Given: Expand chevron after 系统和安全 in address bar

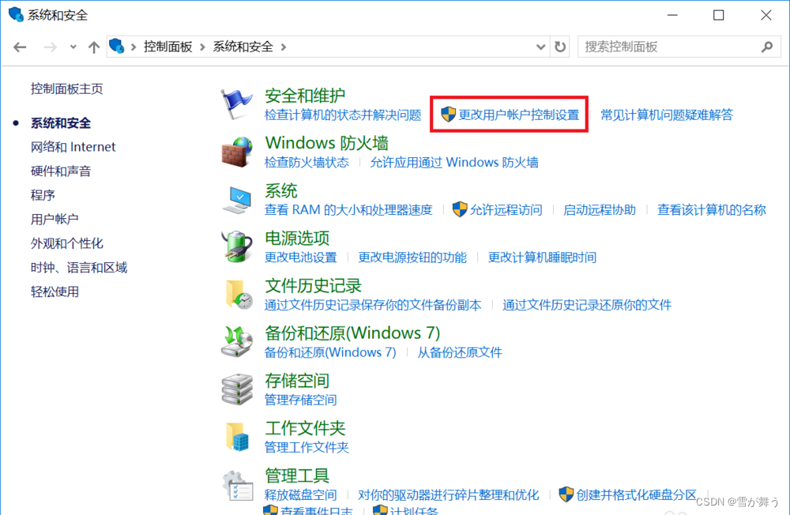Looking at the screenshot, I should (284, 47).
